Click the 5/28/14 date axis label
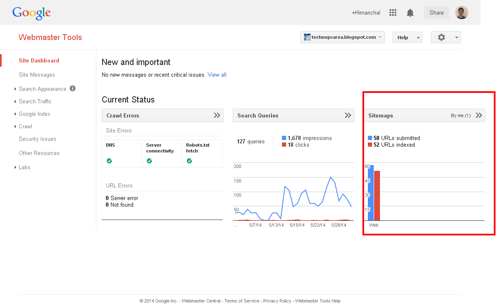The width and height of the screenshot is (498, 305). pyautogui.click(x=339, y=225)
